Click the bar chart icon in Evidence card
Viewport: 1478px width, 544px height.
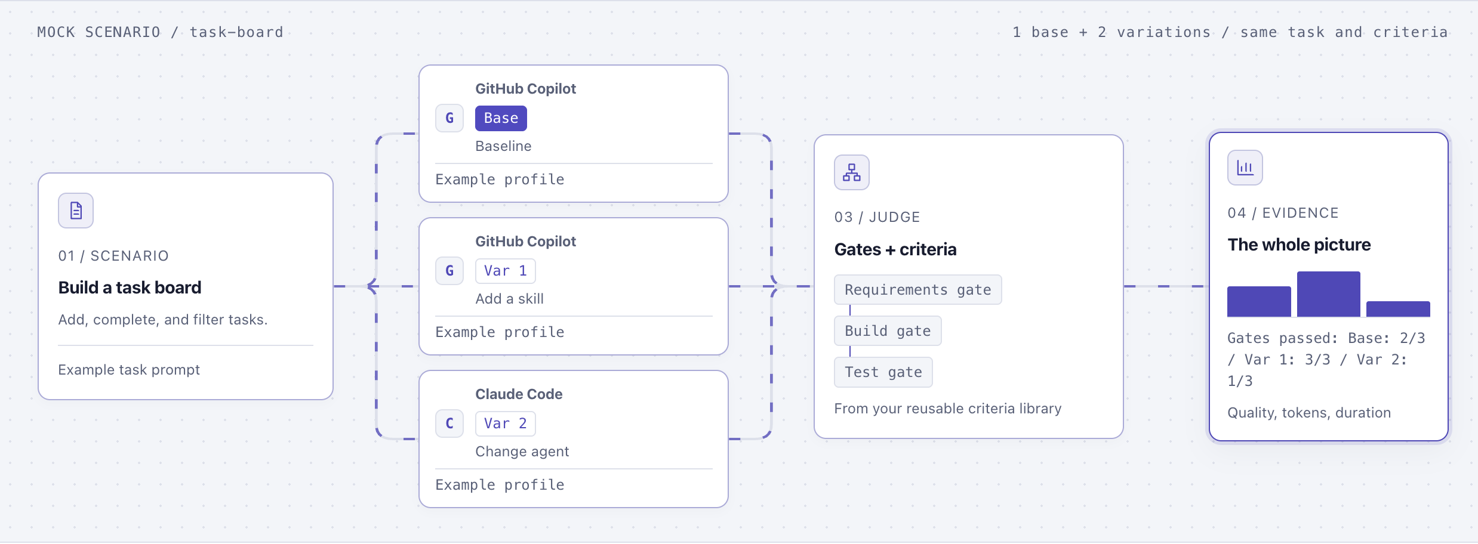[1245, 168]
